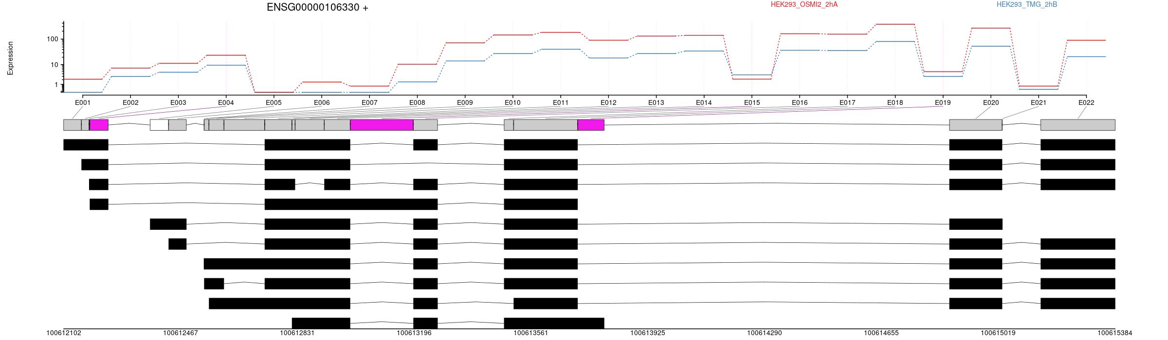Click the Expression y-axis label

click(x=10, y=58)
